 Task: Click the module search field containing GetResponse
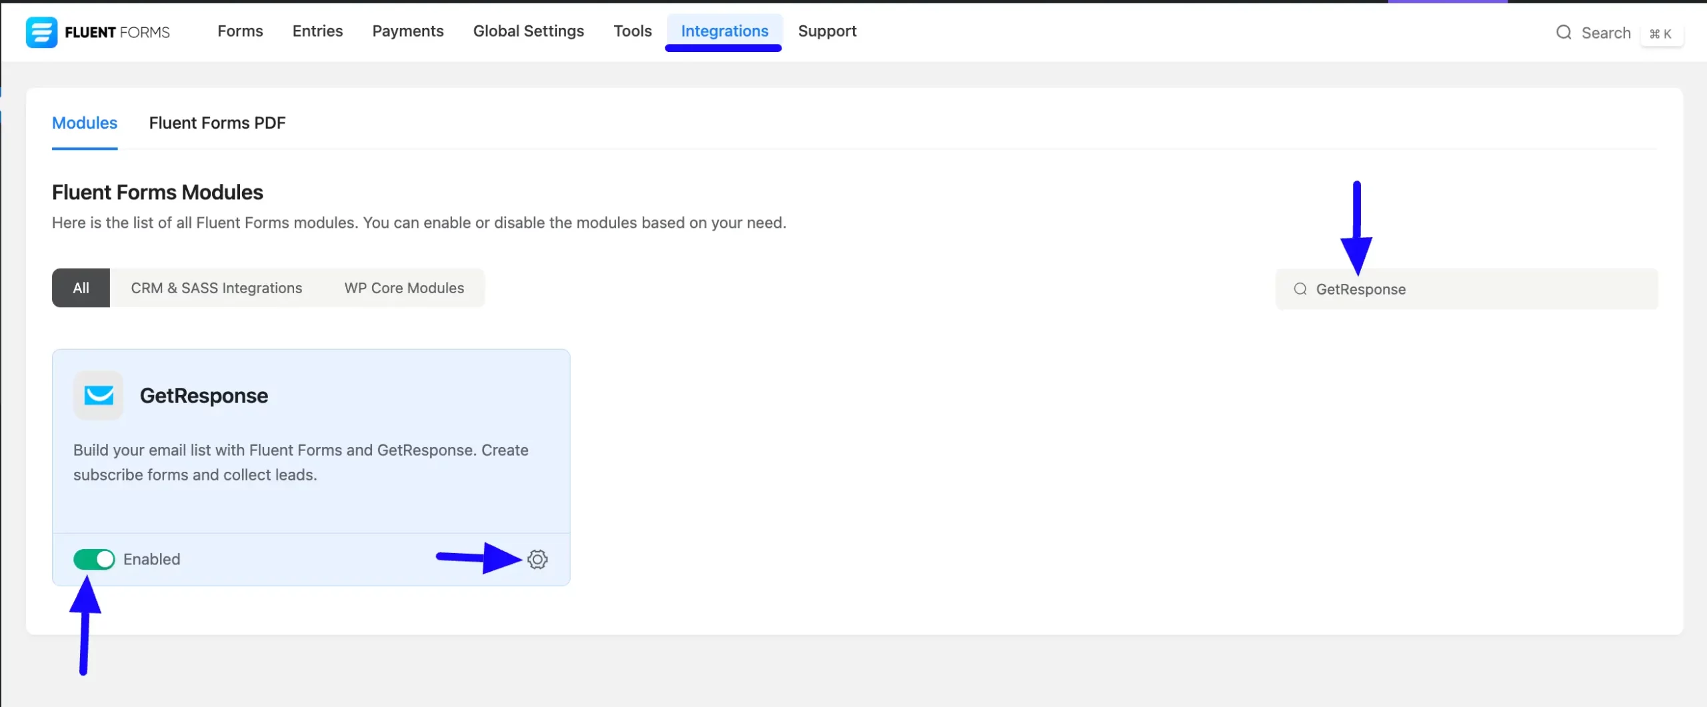[1466, 289]
